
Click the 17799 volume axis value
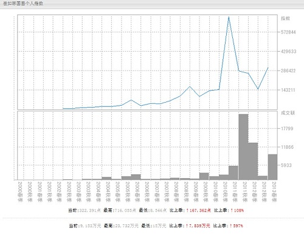click(x=287, y=128)
